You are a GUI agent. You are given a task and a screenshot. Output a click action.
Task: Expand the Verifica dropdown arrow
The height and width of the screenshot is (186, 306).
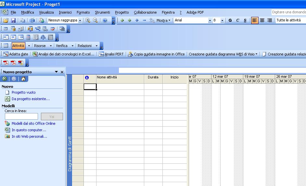(72, 46)
